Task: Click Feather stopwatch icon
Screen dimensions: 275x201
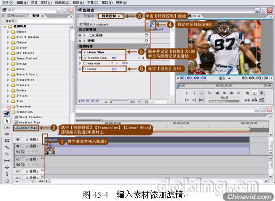Action: [85, 69]
